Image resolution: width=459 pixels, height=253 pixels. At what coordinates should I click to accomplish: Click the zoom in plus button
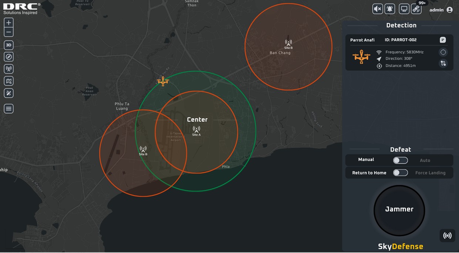(x=9, y=22)
